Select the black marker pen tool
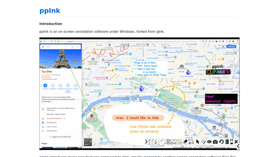The image size is (279, 157). 155,143
